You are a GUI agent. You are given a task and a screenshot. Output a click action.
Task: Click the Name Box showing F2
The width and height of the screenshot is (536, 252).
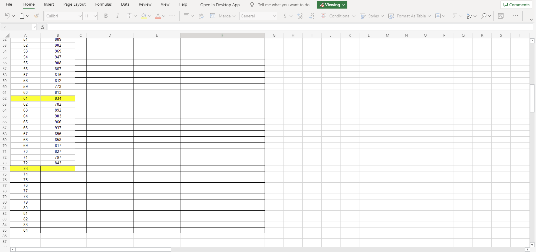(x=18, y=27)
